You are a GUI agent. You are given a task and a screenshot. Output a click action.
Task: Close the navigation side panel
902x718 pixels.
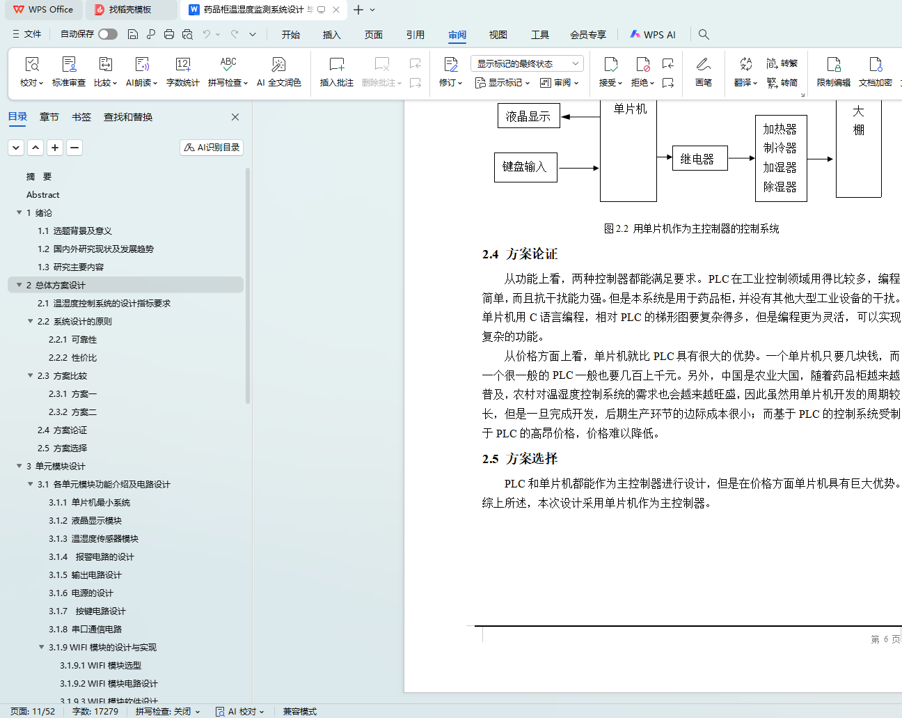click(235, 117)
